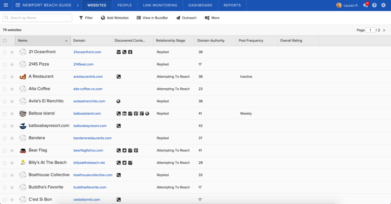
Task: Open the alta-coffee-co.com domain link
Action: point(88,89)
